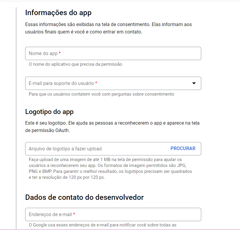
Task: Click the black dropdown arrow in the support email field
Action: (194, 83)
